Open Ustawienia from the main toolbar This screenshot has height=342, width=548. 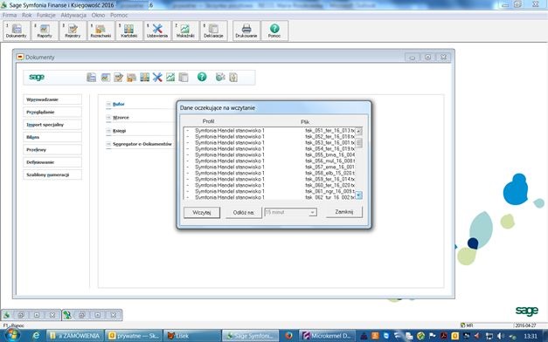pos(157,31)
